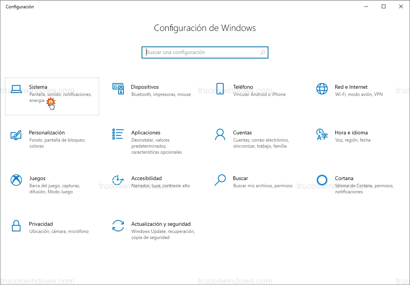410x285 pixels.
Task: Click the Aplicaciones list icon
Action: pos(118,134)
